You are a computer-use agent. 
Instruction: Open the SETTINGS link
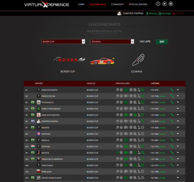[165, 13]
